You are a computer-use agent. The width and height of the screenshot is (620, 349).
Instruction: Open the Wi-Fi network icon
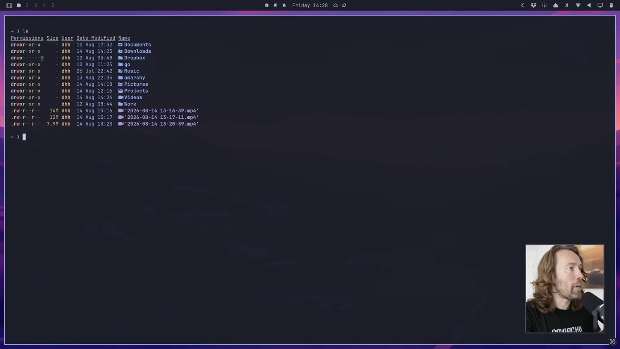click(x=578, y=5)
